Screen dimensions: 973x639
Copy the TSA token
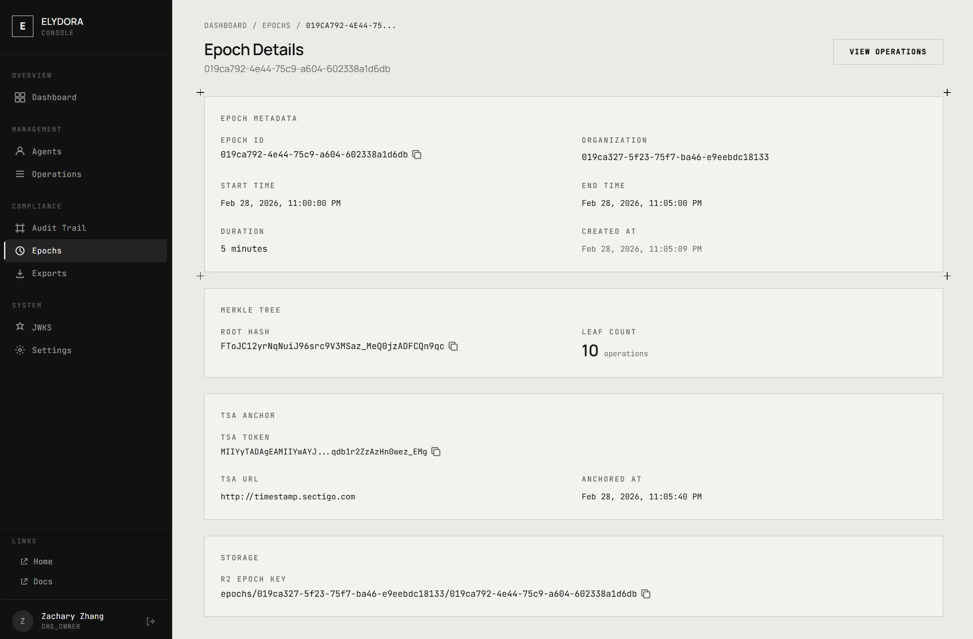(x=436, y=452)
